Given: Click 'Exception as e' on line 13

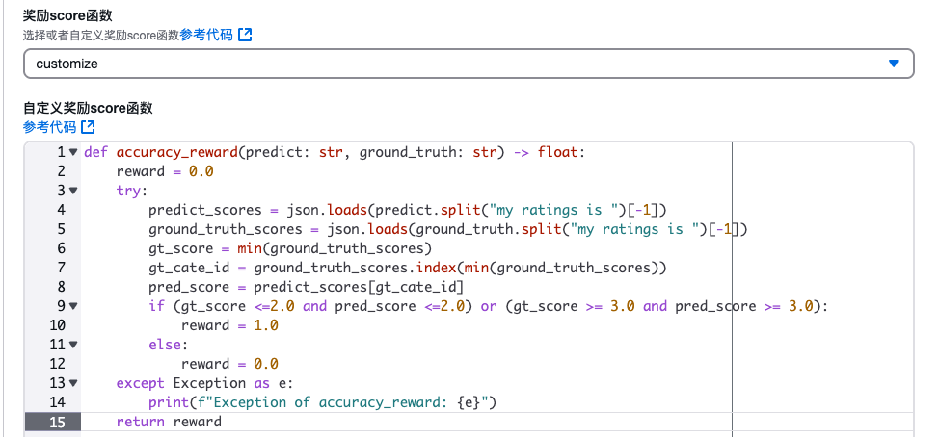Looking at the screenshot, I should [229, 382].
